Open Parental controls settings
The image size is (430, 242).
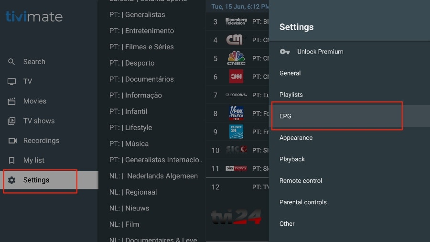point(303,202)
